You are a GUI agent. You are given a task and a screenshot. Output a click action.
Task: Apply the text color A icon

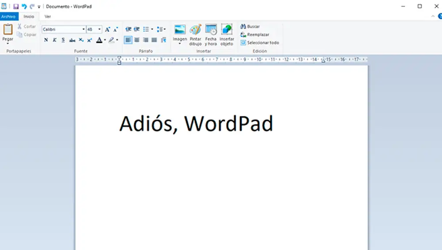(99, 40)
